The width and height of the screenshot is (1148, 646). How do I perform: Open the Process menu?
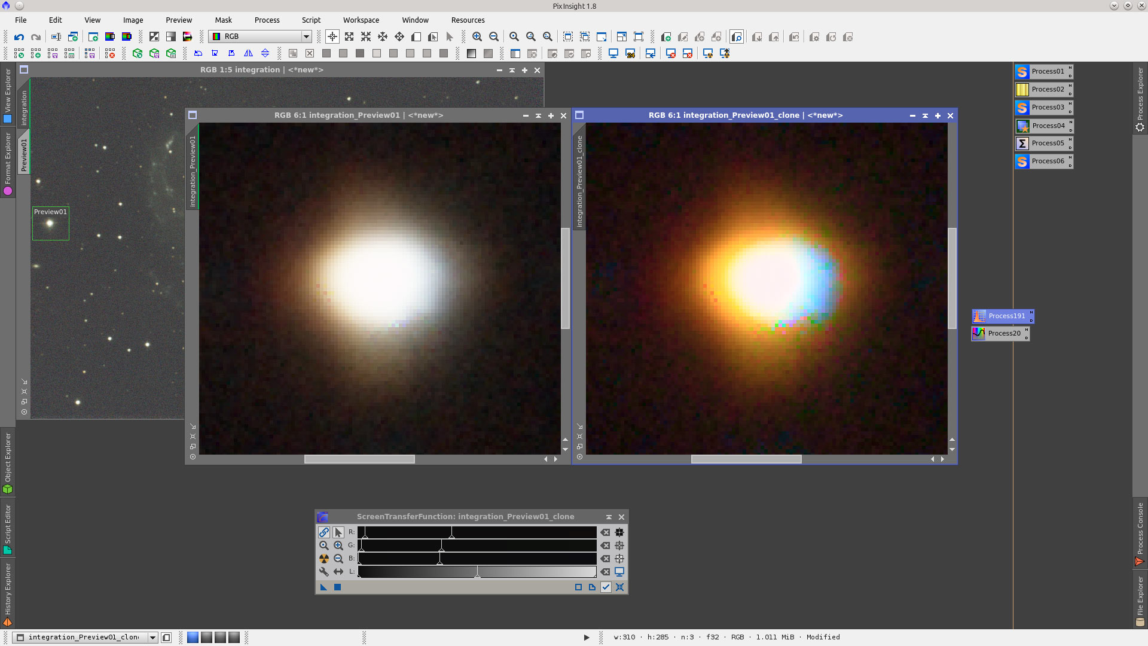[x=267, y=20]
